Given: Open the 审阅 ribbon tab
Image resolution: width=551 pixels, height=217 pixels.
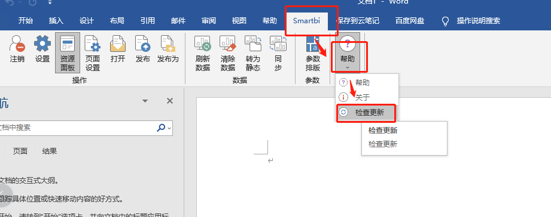Looking at the screenshot, I should click(x=209, y=21).
